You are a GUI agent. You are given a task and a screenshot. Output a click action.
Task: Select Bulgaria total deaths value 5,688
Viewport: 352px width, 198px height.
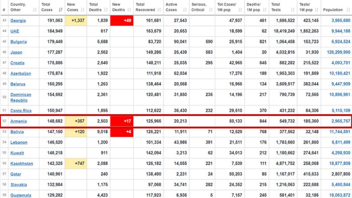[x=102, y=42]
